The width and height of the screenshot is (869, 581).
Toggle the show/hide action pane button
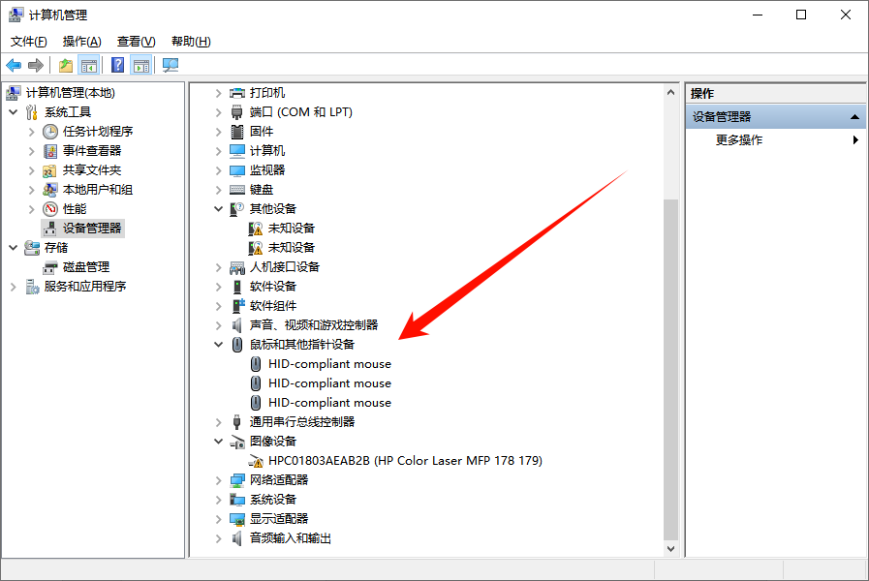pyautogui.click(x=141, y=65)
